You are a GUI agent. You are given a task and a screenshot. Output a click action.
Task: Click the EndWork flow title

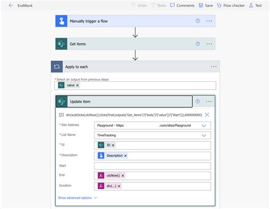tap(25, 6)
